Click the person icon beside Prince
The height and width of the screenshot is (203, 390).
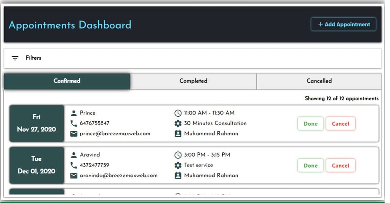tap(74, 113)
